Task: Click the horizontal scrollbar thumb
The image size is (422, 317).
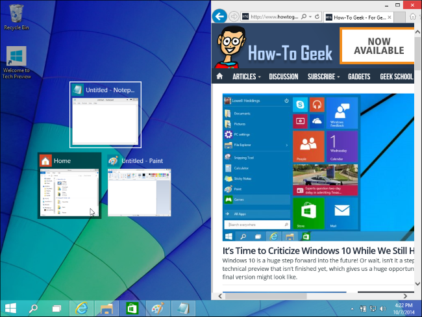Action: click(266, 296)
